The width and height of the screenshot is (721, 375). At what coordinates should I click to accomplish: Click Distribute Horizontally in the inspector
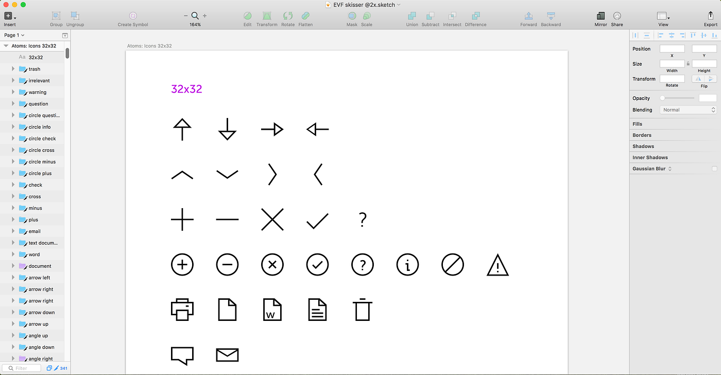coord(635,36)
